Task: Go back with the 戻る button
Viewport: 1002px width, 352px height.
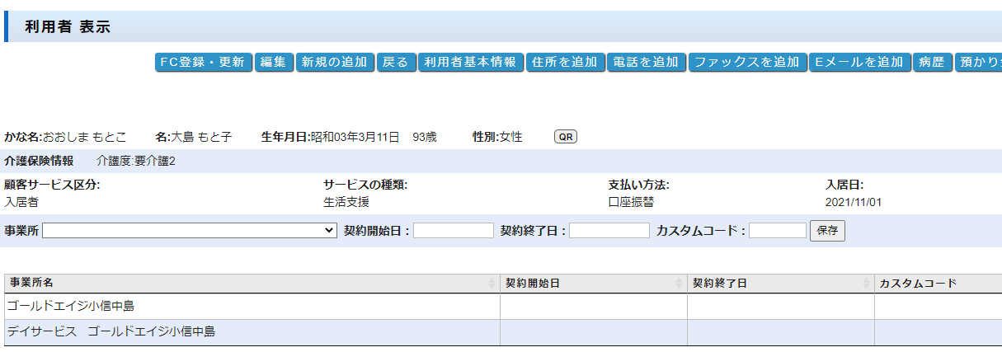Action: 396,63
